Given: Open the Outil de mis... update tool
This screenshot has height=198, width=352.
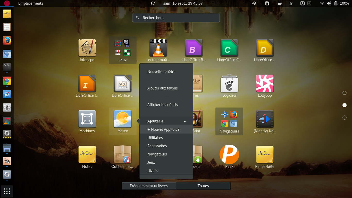Looking at the screenshot, I should 123,155.
